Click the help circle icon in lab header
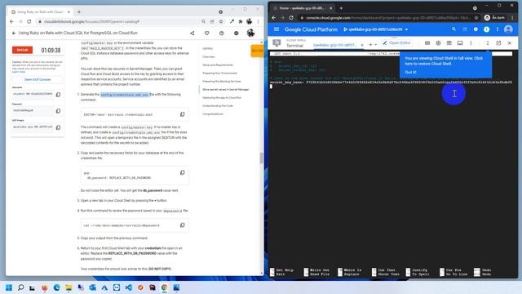The width and height of the screenshot is (522, 294). tap(221, 33)
